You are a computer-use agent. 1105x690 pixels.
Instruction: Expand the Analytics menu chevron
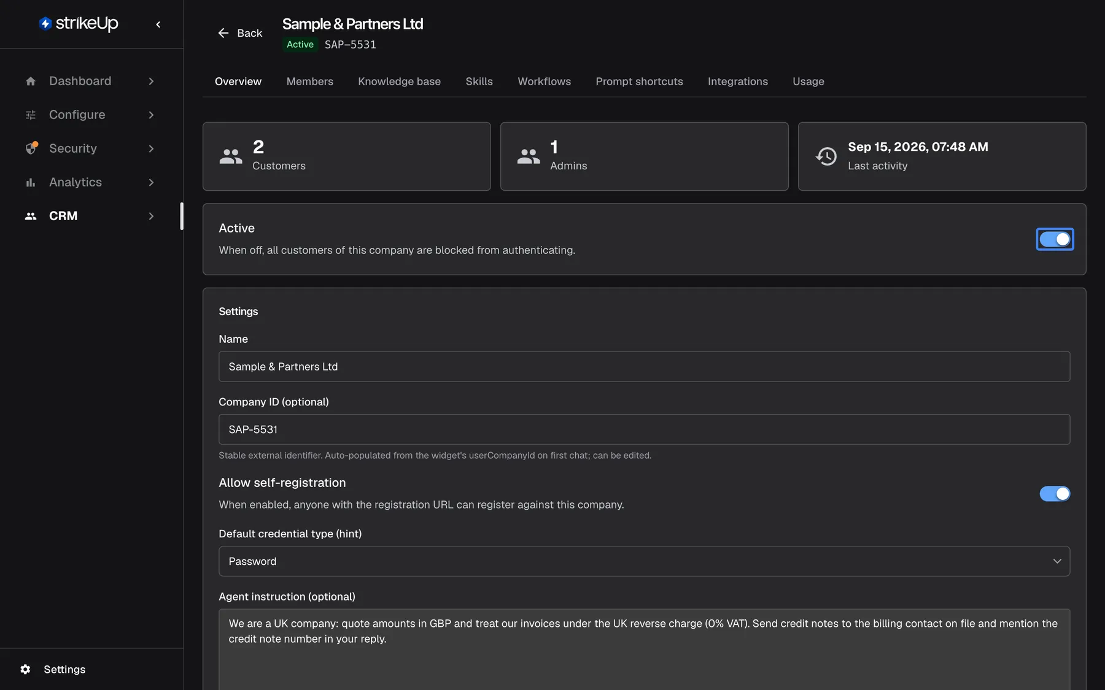click(151, 182)
